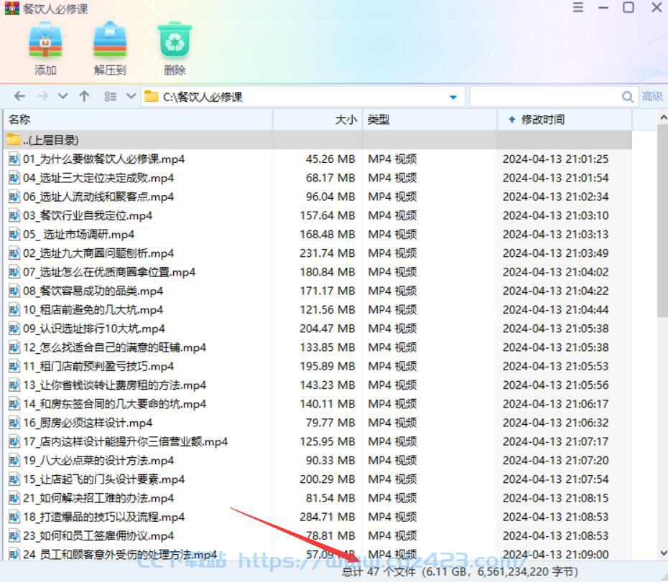Click video icon of 18_打造爆品的技巧以及流程.mp4
Image resolution: width=668 pixels, height=582 pixels.
coord(14,517)
